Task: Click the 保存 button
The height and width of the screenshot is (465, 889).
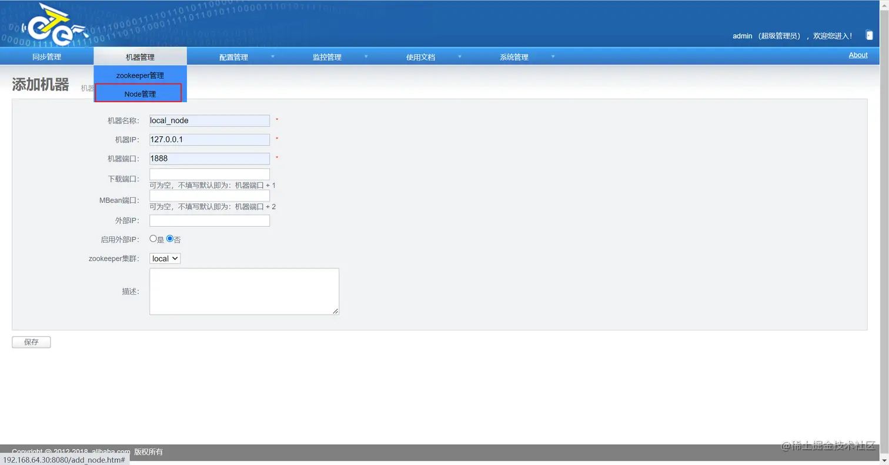Action: click(x=31, y=342)
